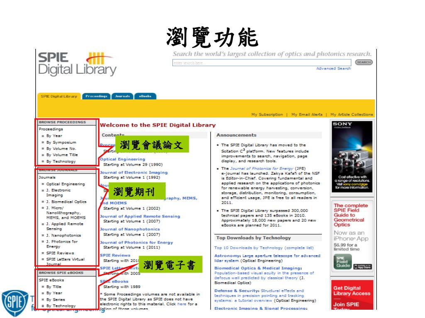The width and height of the screenshot is (425, 318).
Task: Select J. Applied Remote Sensing in sidebar
Action: (x=65, y=226)
